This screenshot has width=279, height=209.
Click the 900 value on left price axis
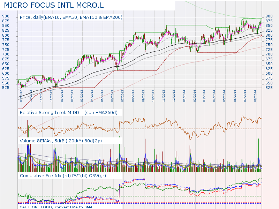click(x=6, y=16)
